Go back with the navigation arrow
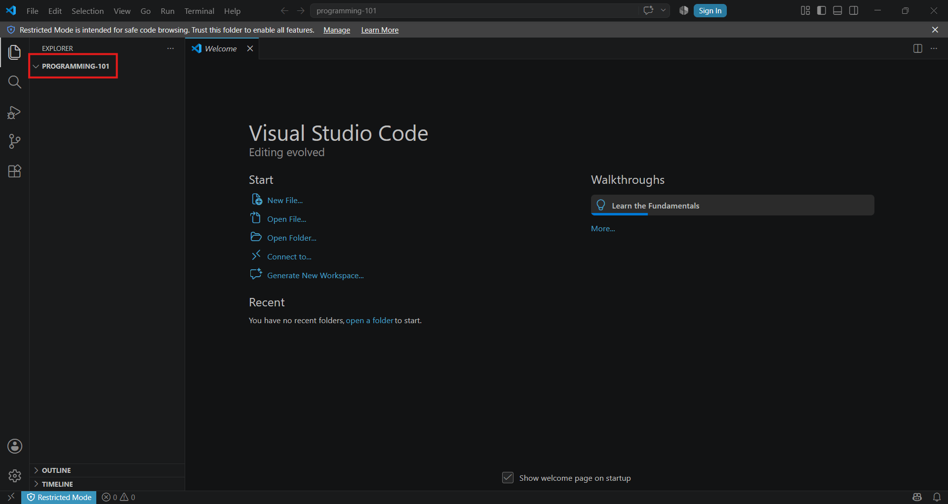 point(284,10)
